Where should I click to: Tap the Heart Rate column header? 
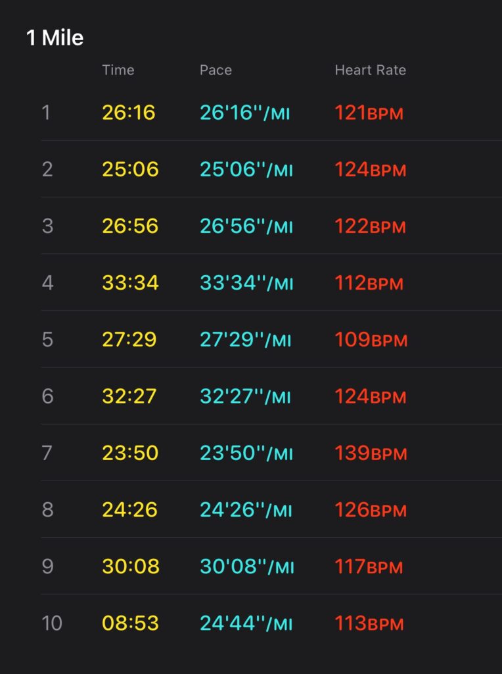(371, 70)
